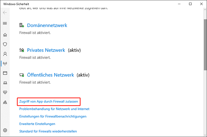Open Einstellungen für Firewallbenachrichtigungen link
This screenshot has width=207, height=137.
click(53, 116)
